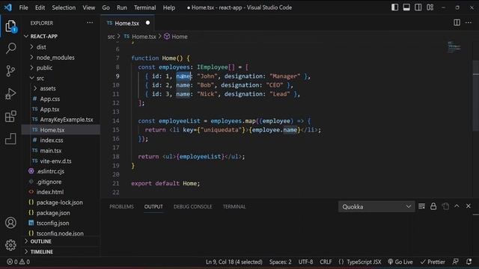Click the Explorer more actions ellipsis
Image resolution: width=479 pixels, height=269 pixels.
[x=90, y=23]
